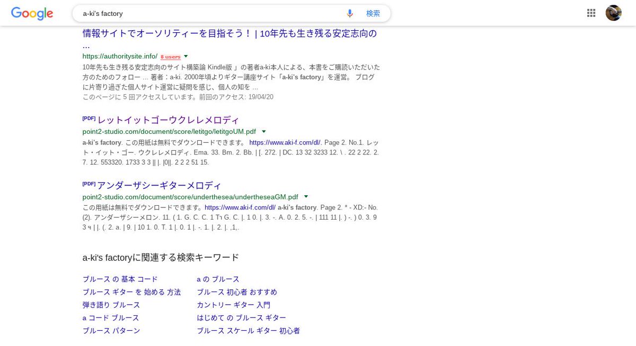Image resolution: width=636 pixels, height=346 pixels.
Task: Click the 前回のアクセス: 19/04/20 visit note
Action: point(236,97)
